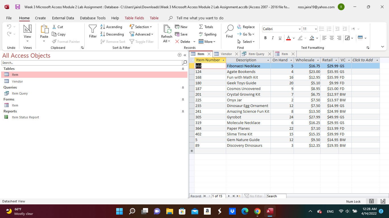Click the Replace command
This screenshot has width=389, height=218.
pos(246,27)
